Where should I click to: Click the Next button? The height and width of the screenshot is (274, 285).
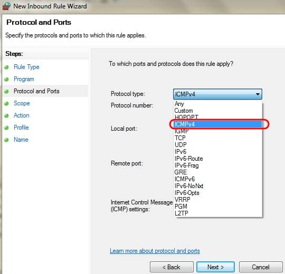coord(215,267)
